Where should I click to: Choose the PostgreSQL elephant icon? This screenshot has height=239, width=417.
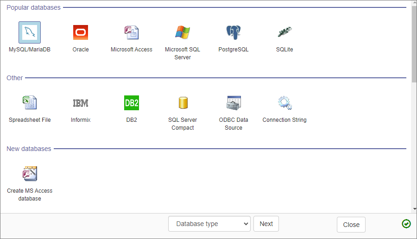point(234,32)
